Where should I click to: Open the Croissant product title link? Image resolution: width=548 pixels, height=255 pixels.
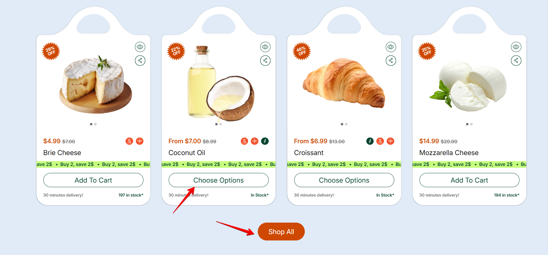click(x=309, y=153)
